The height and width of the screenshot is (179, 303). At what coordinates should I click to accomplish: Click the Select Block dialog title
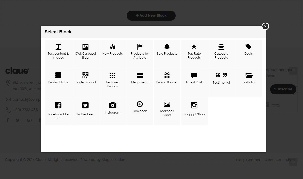click(58, 32)
